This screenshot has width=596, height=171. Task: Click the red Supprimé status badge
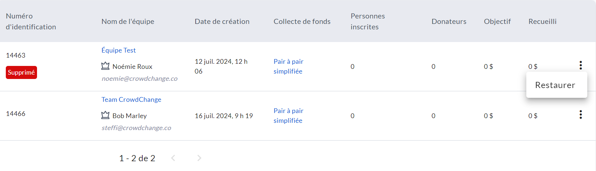(21, 72)
